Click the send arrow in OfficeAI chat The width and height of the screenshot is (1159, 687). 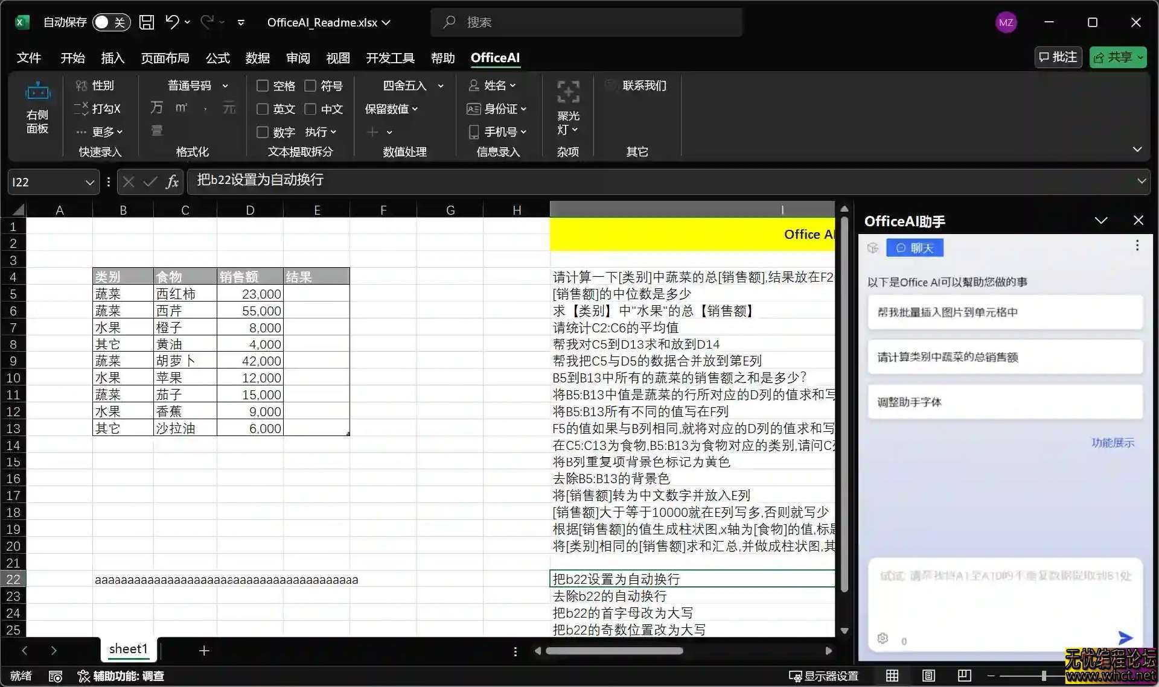click(x=1125, y=638)
